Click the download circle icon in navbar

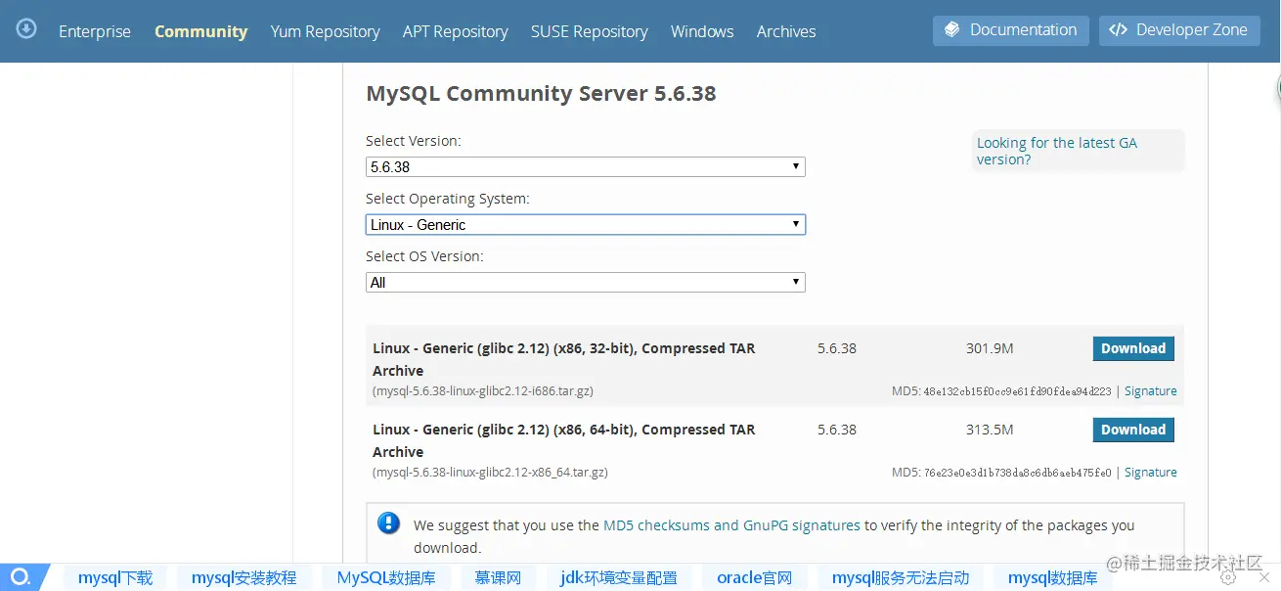27,28
